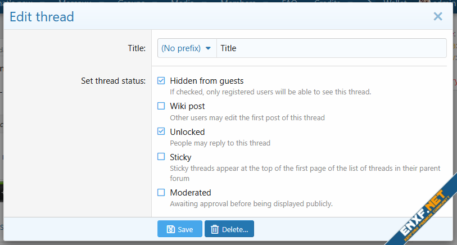This screenshot has width=457, height=245.
Task: Focus the thread Title text field
Action: (332, 48)
